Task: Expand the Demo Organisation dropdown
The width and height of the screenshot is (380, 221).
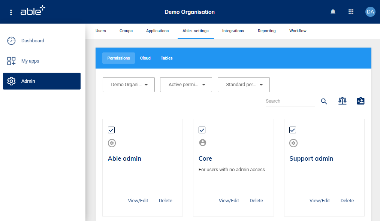Action: [x=129, y=85]
